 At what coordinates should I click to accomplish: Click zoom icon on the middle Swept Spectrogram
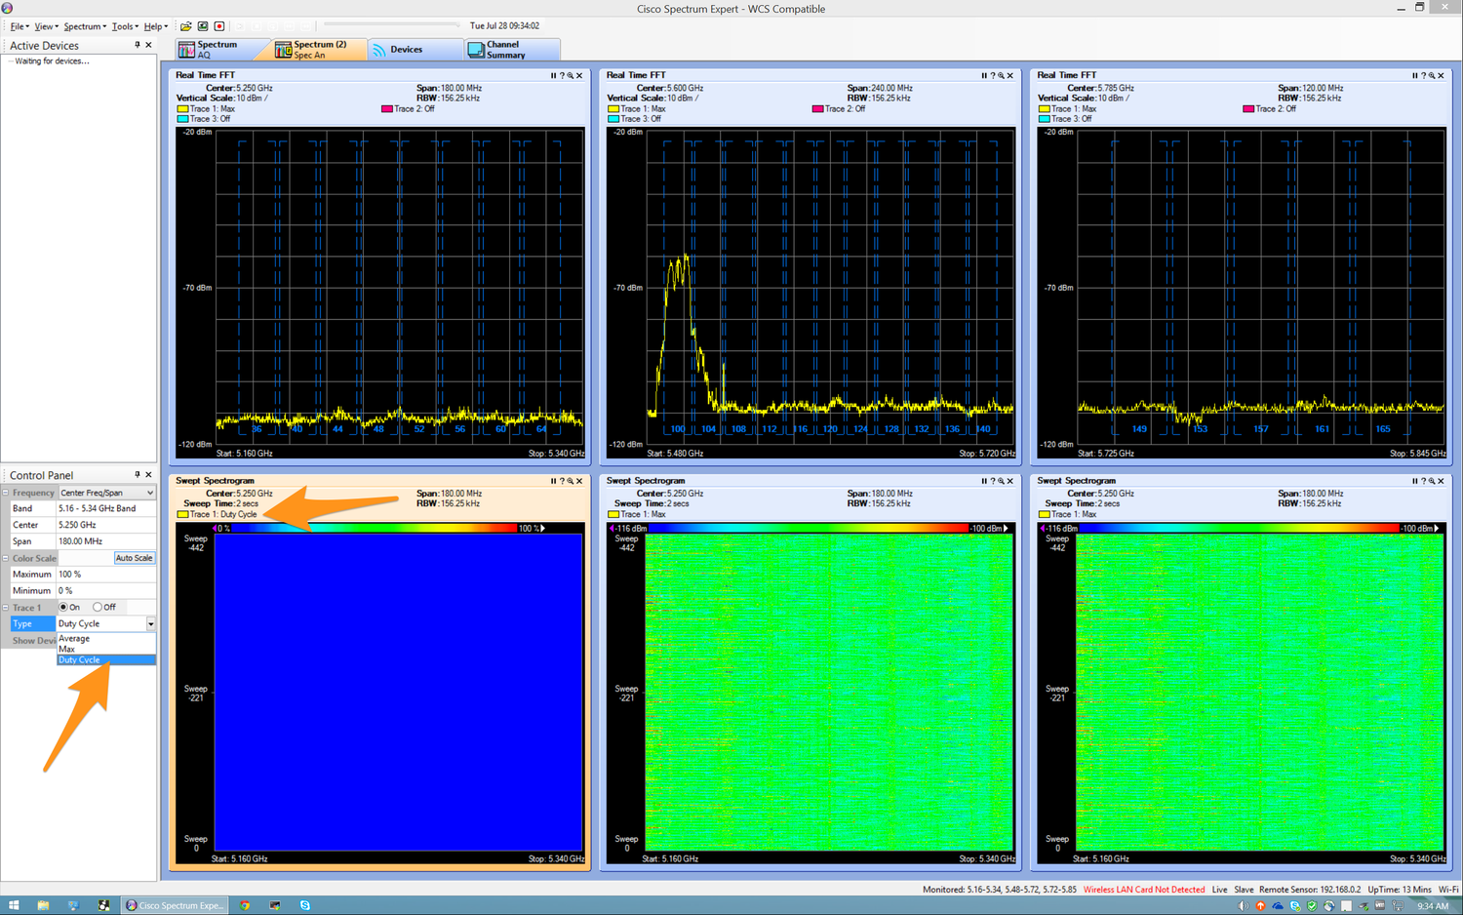tap(1002, 481)
